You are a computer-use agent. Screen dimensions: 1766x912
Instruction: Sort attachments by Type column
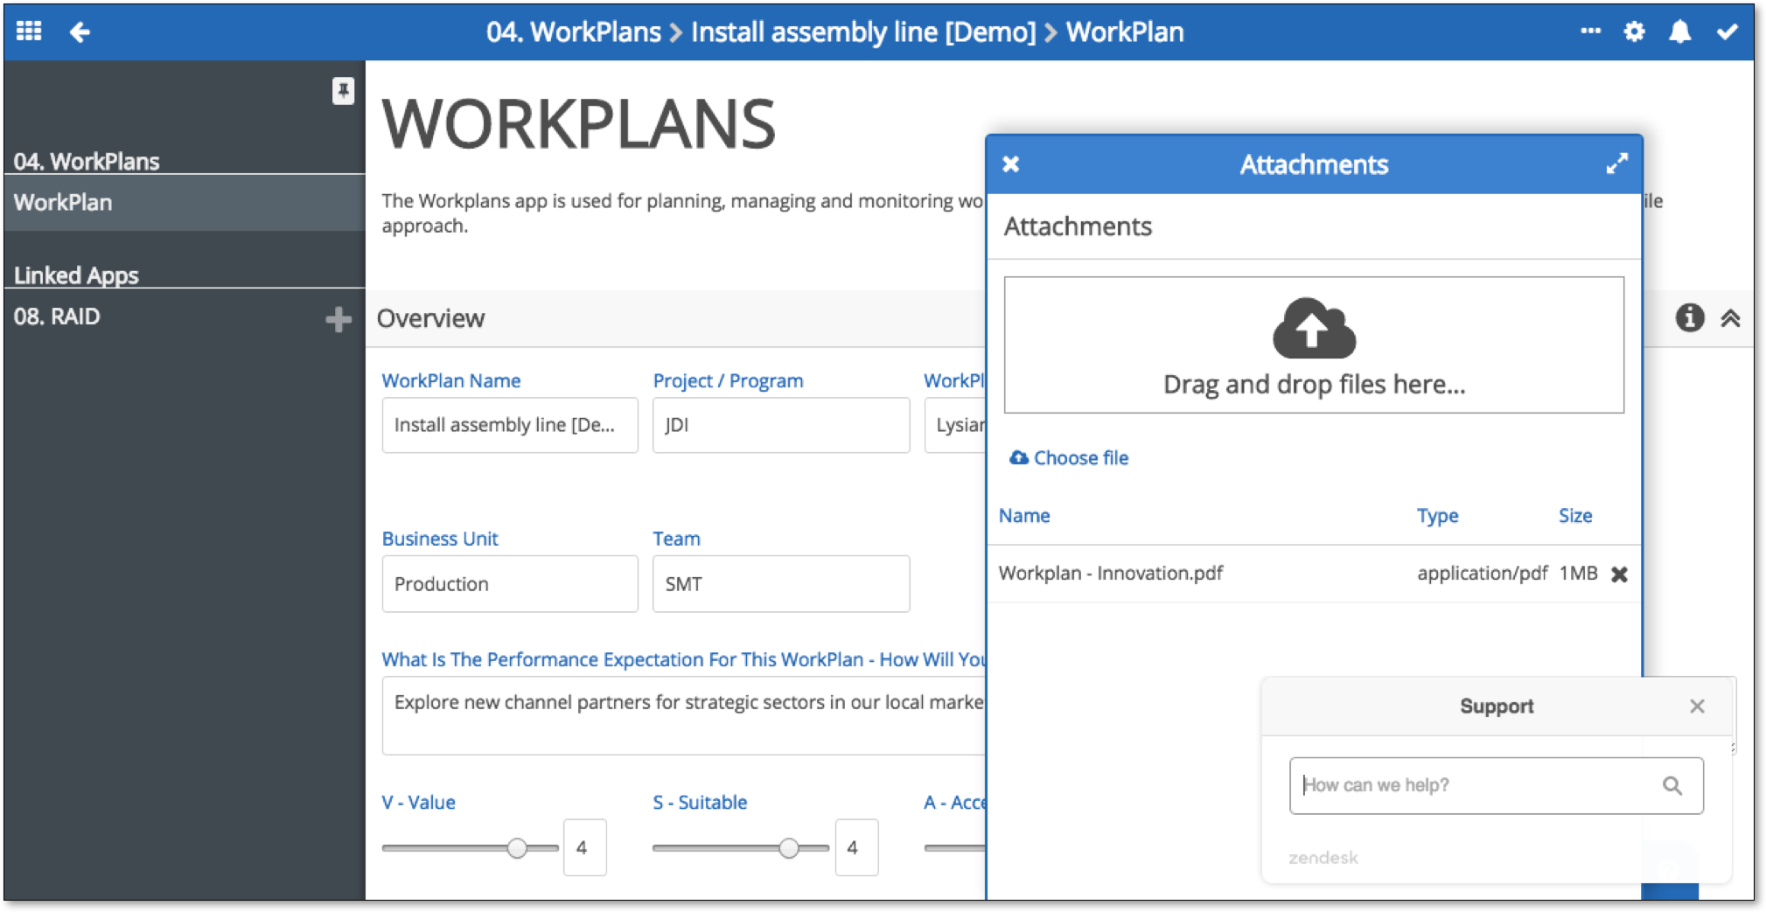[x=1437, y=516]
